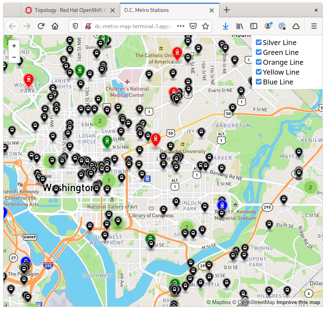This screenshot has height=310, width=326.
Task: Click green metro marker beside Shaw label
Action: tap(107, 142)
